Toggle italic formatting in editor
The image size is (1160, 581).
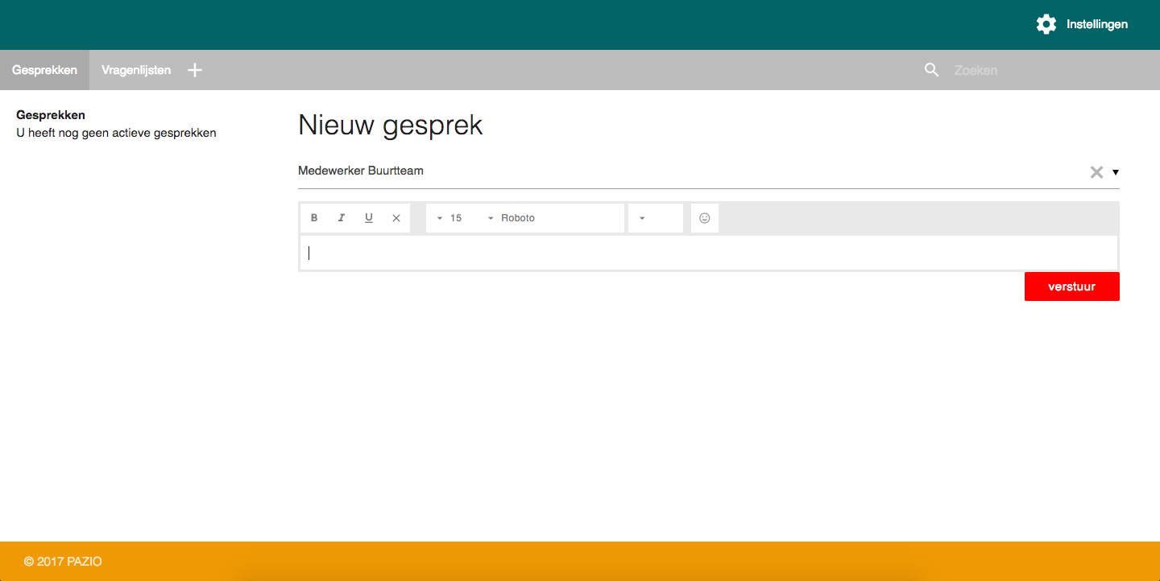coord(342,218)
